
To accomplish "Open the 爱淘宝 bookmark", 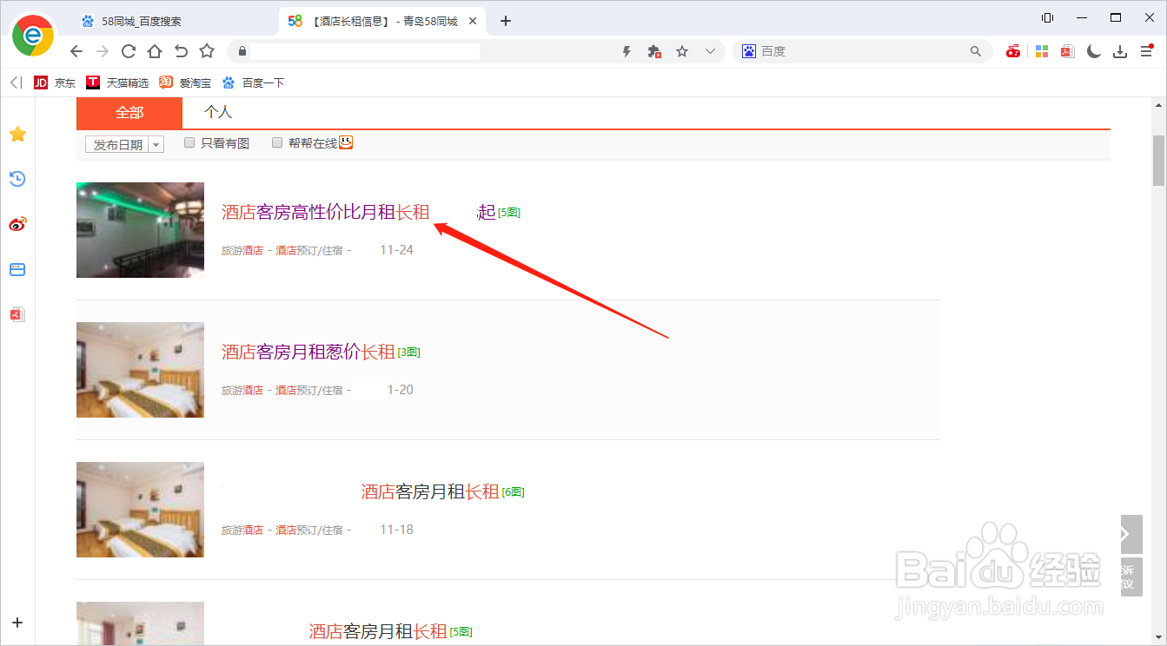I will pos(185,82).
